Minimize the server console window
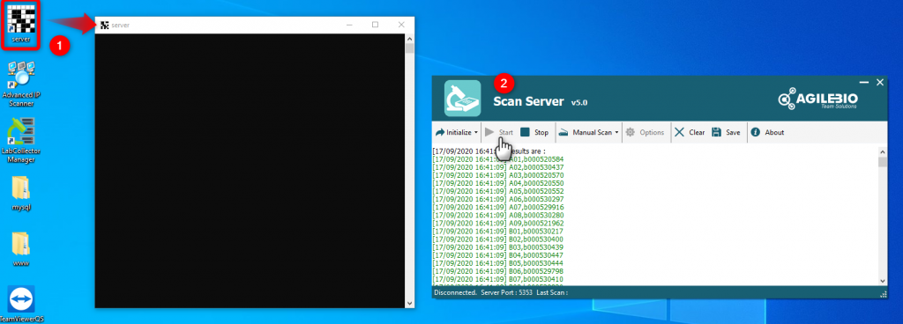This screenshot has height=324, width=903. point(349,25)
